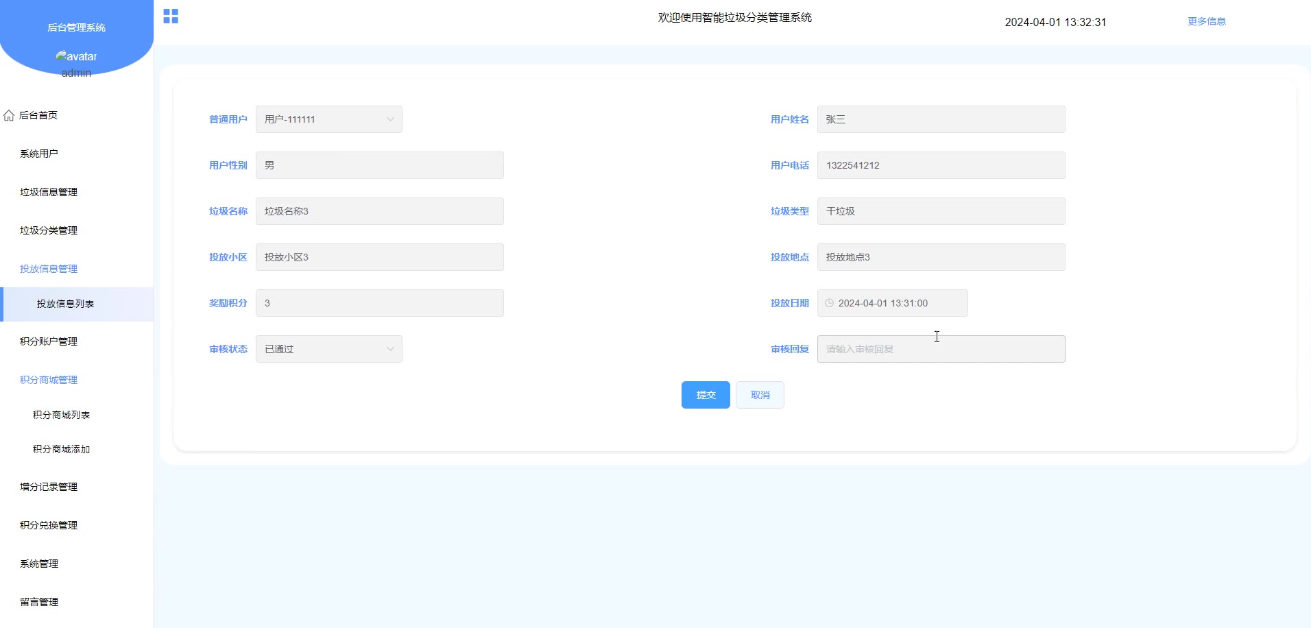1311x628 pixels.
Task: Toggle sidebar with the grid icon
Action: [171, 16]
